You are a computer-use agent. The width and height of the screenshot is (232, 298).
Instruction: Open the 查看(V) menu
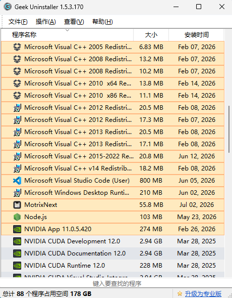coord(74,22)
